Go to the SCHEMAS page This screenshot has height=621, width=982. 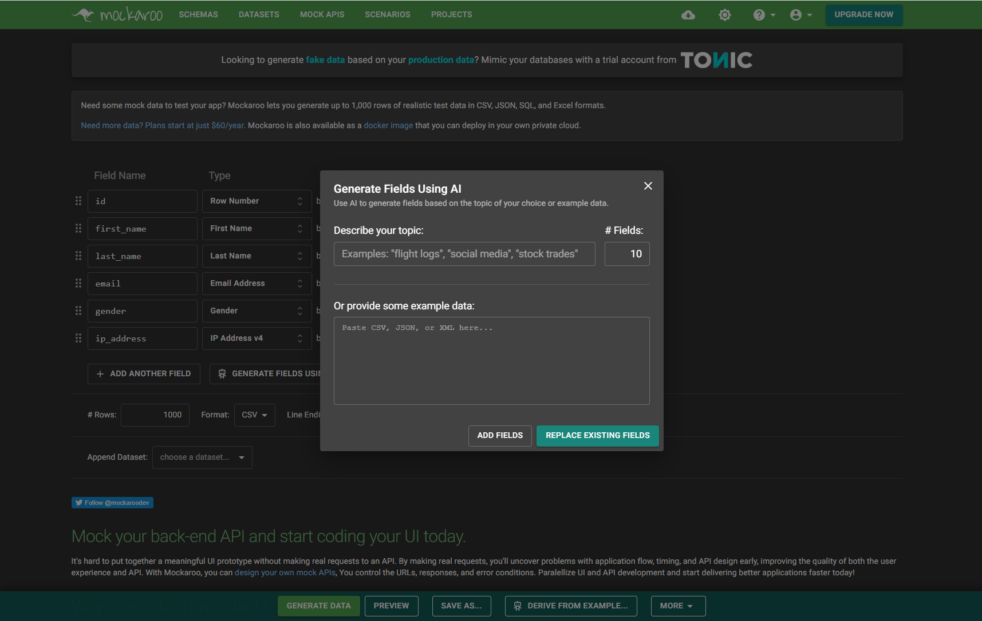pos(198,14)
